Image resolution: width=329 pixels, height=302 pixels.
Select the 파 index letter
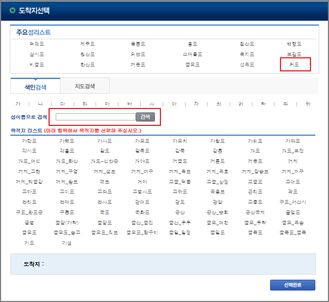tap(285, 104)
